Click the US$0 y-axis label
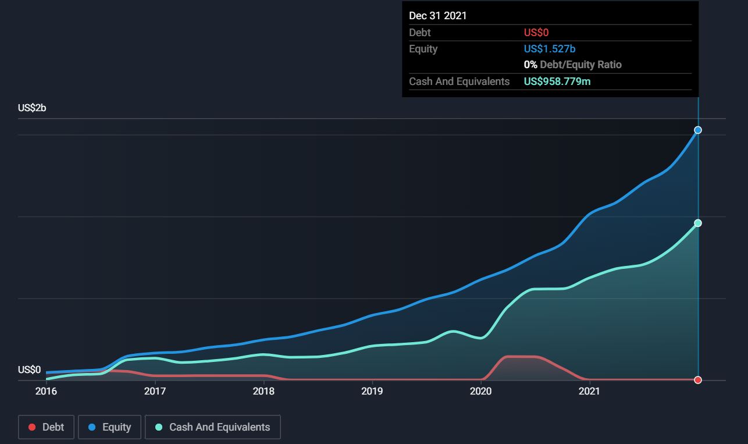Screen dimensions: 748x444 pyautogui.click(x=29, y=370)
